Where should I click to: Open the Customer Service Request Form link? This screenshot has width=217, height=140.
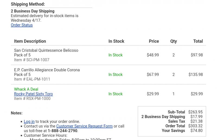(84, 126)
